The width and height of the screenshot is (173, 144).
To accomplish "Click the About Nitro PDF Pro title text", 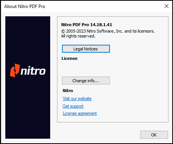I will 25,6.
